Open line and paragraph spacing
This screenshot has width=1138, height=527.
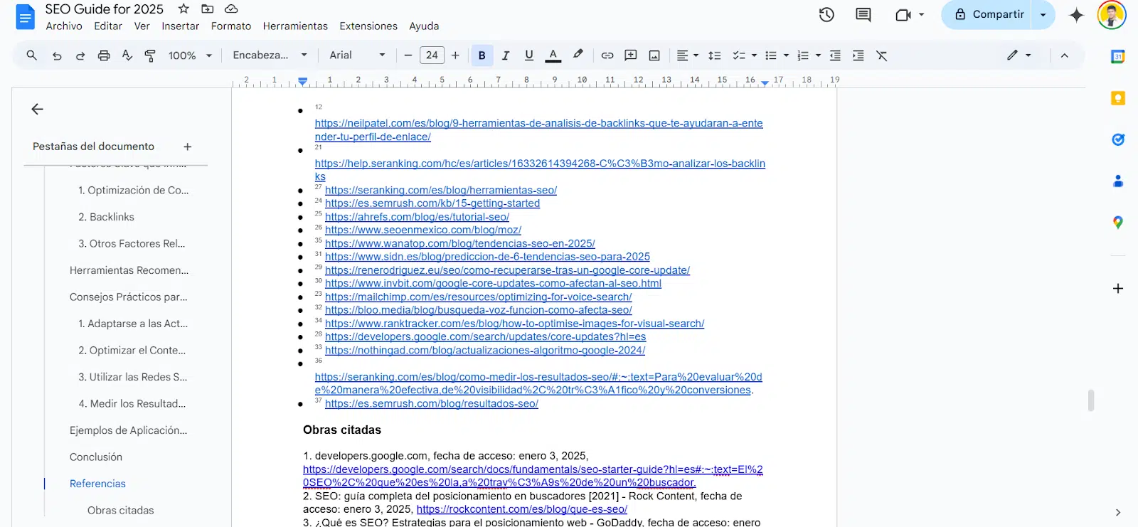(x=715, y=55)
